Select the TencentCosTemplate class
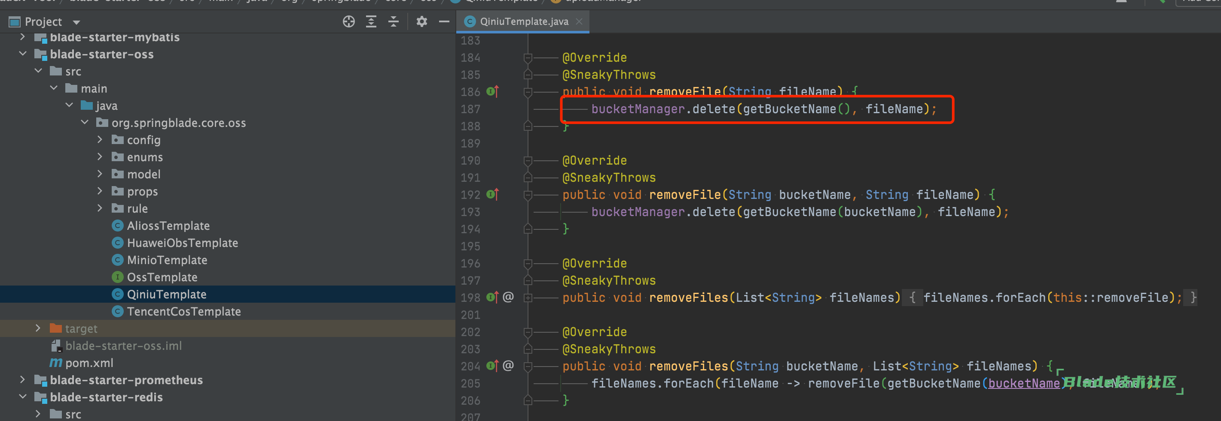 pyautogui.click(x=183, y=311)
